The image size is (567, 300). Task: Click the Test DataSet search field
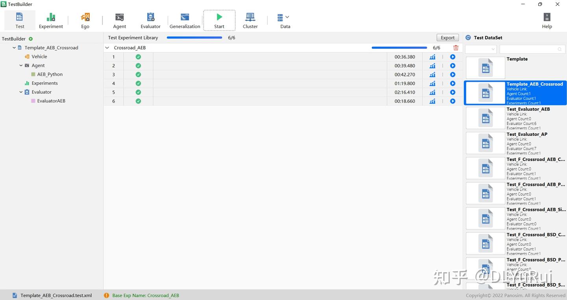pos(532,49)
